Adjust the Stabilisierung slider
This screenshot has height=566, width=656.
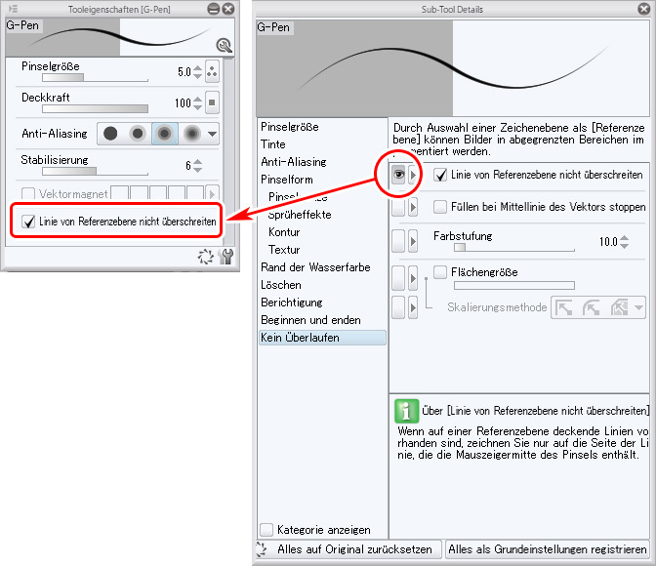[x=95, y=171]
